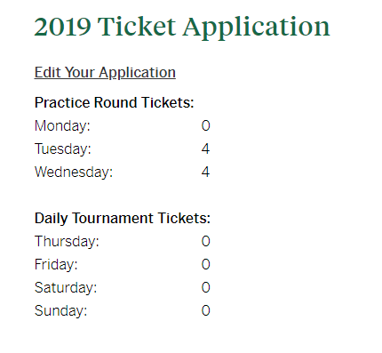Select Sunday's ticket count of 0

pos(206,310)
